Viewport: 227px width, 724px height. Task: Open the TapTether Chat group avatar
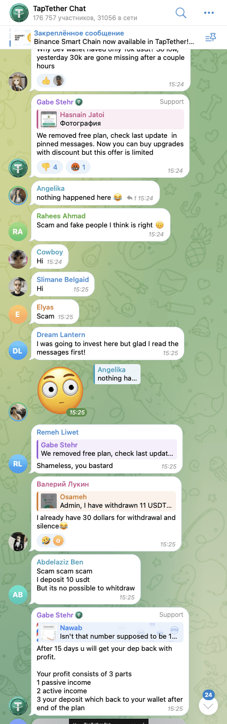20,13
